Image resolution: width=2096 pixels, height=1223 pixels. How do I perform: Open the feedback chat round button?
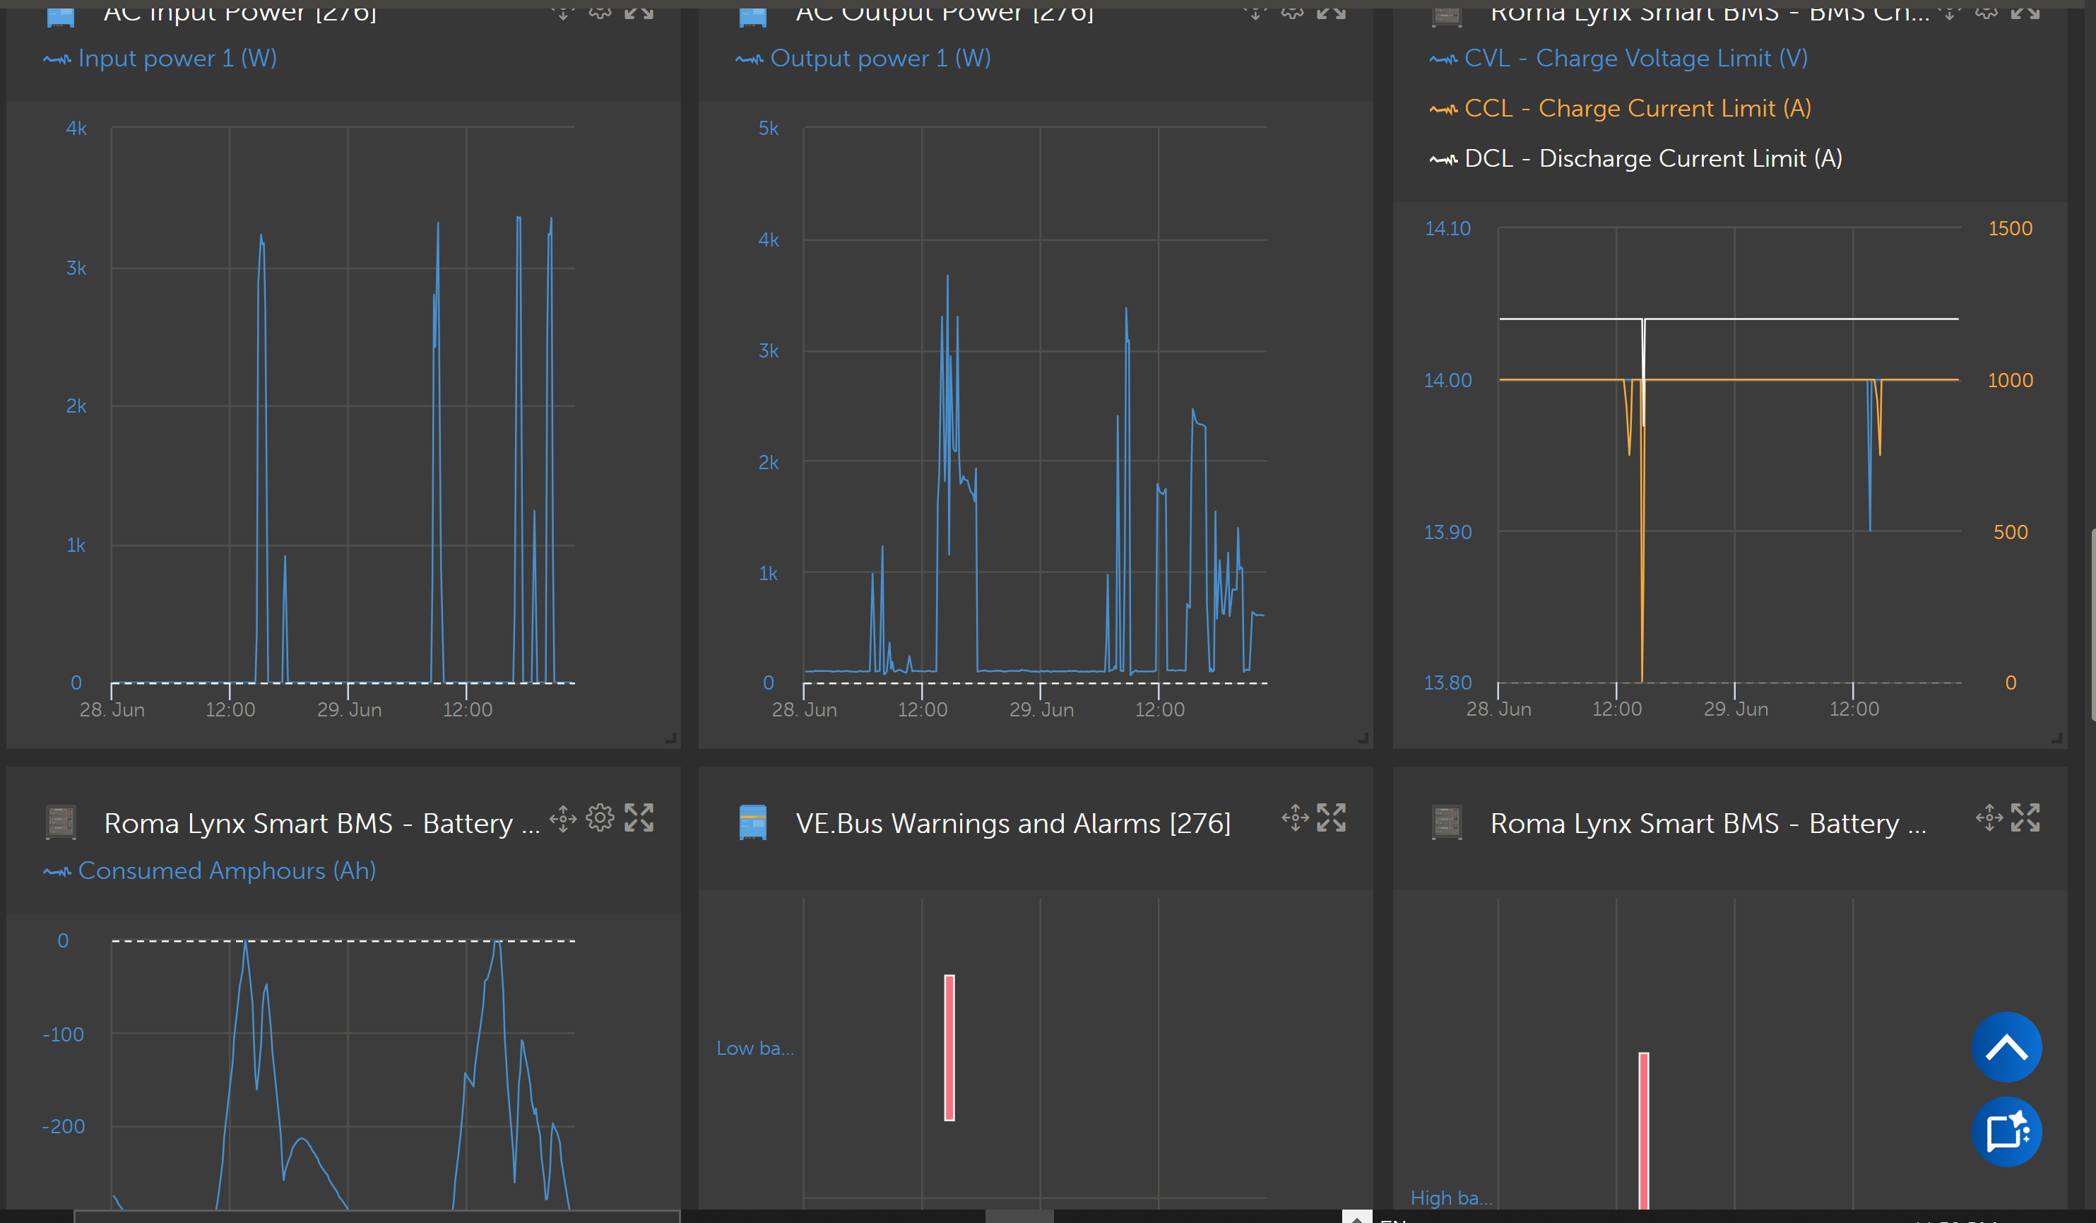coord(2006,1131)
